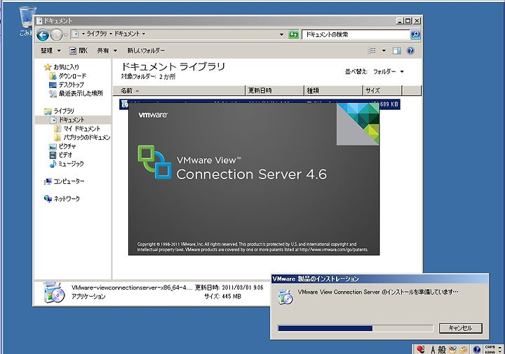Click 開く in Explorer toolbar
The height and width of the screenshot is (354, 505).
(x=79, y=50)
